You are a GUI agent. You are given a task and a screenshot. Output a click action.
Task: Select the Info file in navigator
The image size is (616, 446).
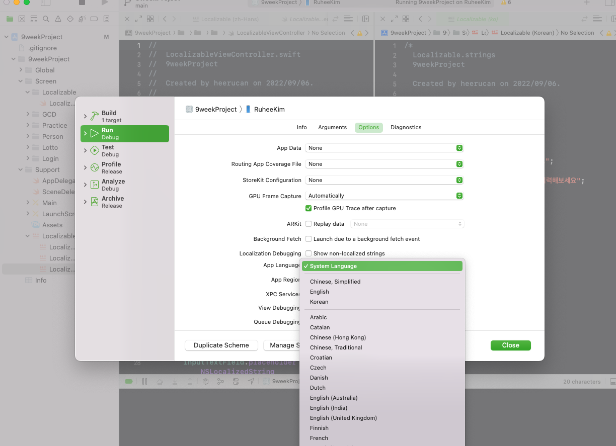coord(41,280)
